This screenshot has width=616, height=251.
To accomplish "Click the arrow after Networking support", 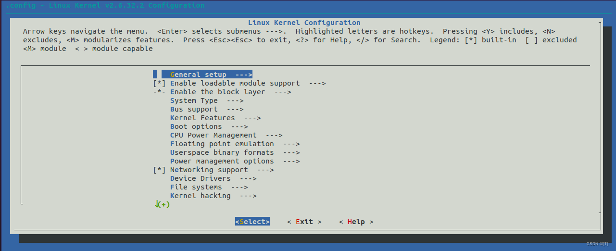I will pos(265,170).
